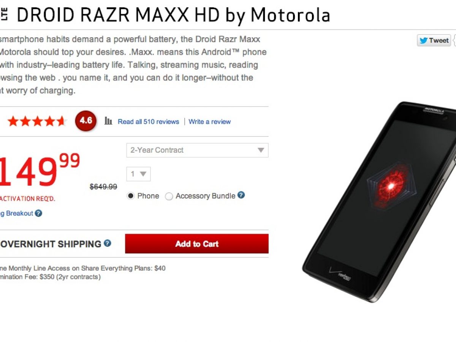Image resolution: width=456 pixels, height=342 pixels.
Task: Click the bar chart ratings icon
Action: point(108,121)
